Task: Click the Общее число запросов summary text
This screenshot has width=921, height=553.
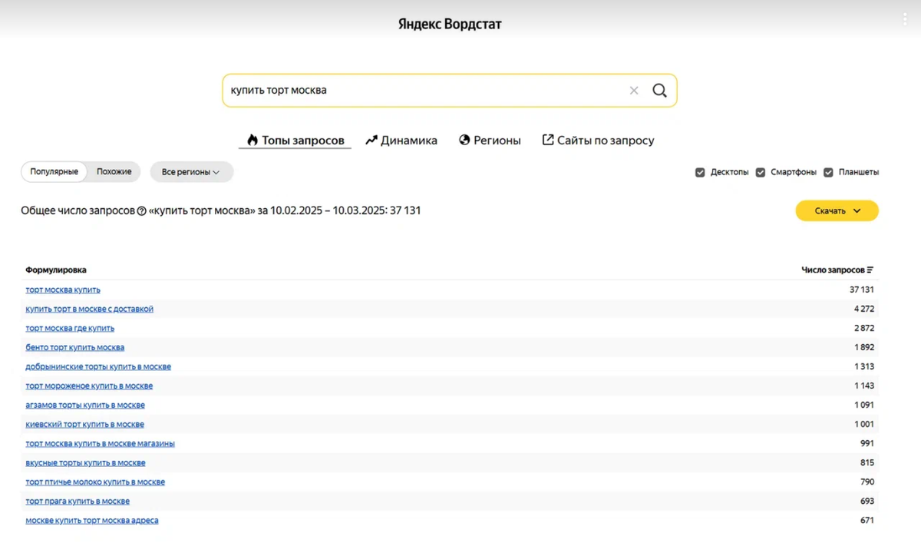Action: pyautogui.click(x=221, y=210)
